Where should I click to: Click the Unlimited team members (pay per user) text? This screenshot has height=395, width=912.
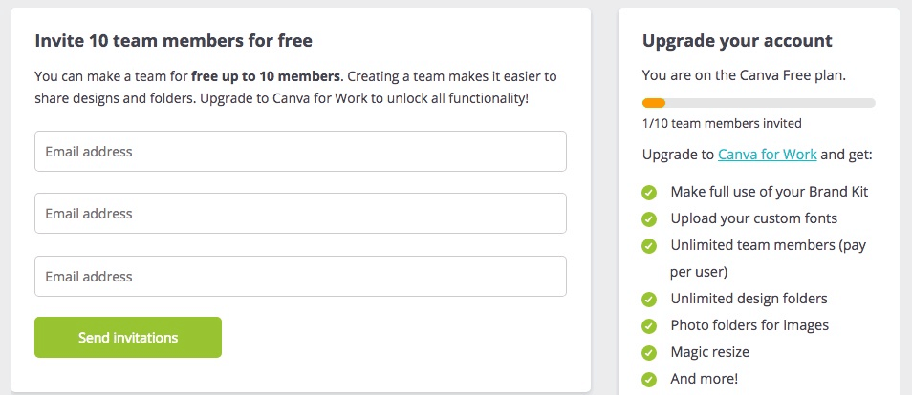[768, 258]
